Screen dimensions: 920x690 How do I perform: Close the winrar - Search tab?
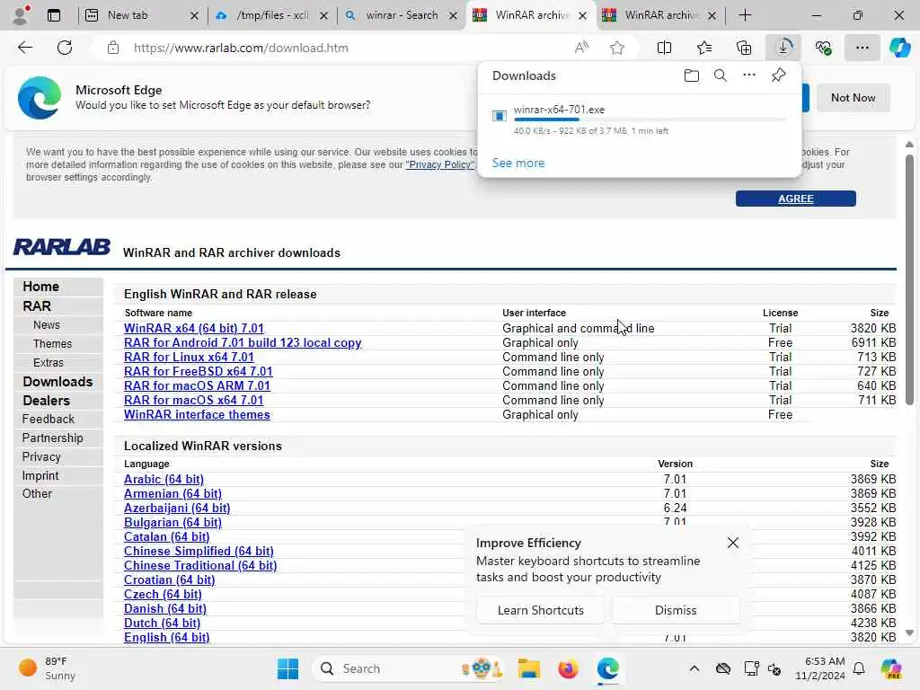[x=453, y=16]
